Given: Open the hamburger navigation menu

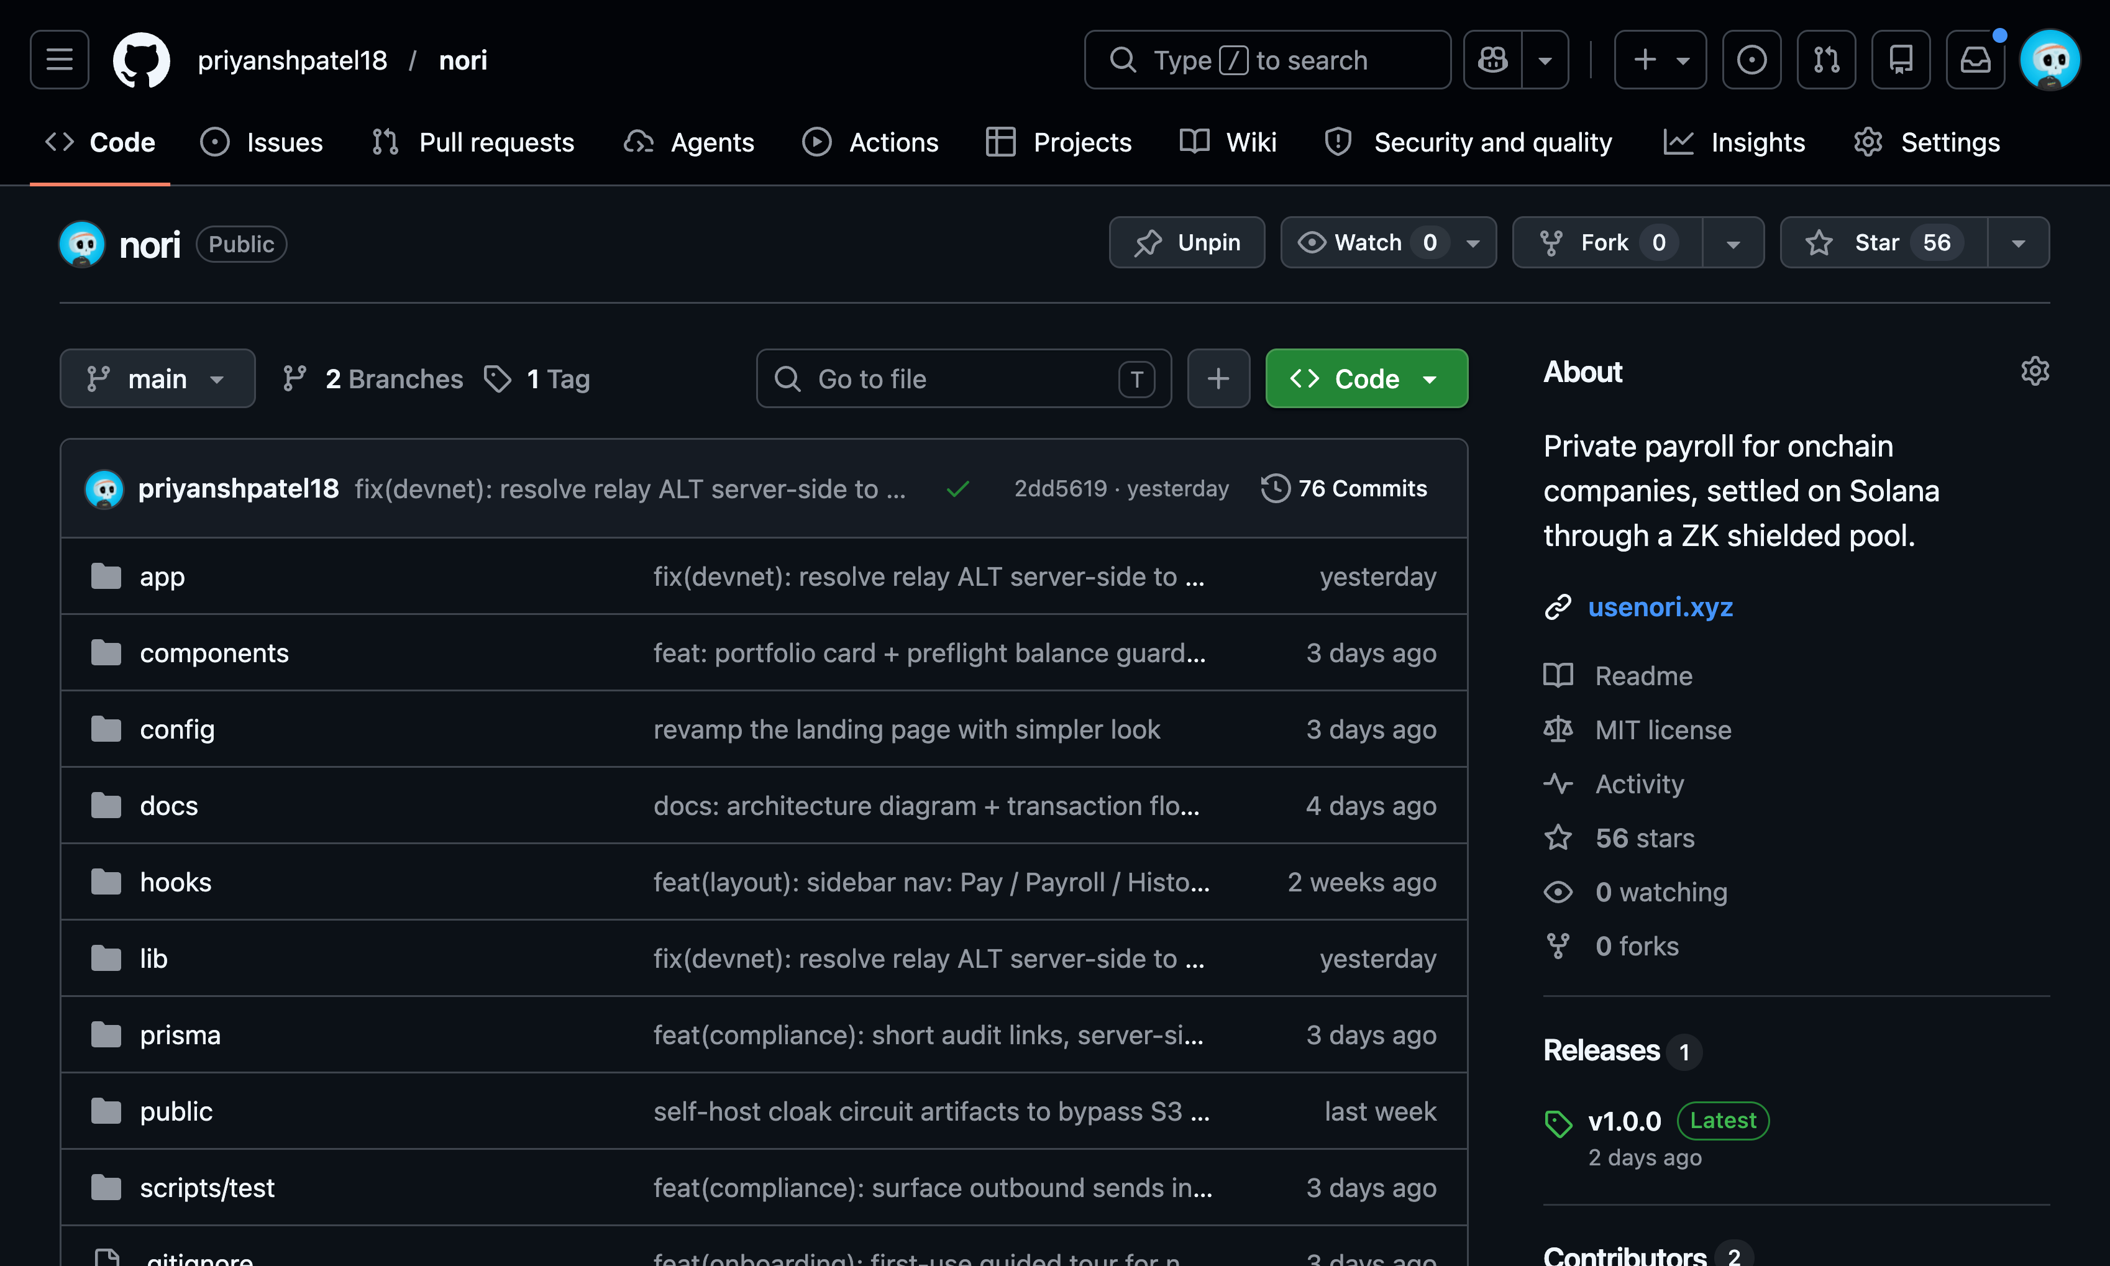Looking at the screenshot, I should click(x=59, y=60).
